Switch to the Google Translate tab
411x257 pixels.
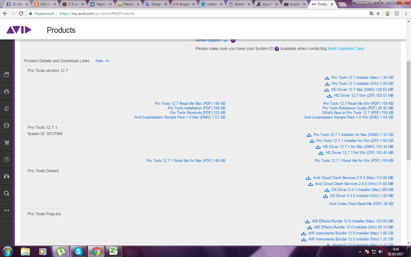tap(156, 4)
